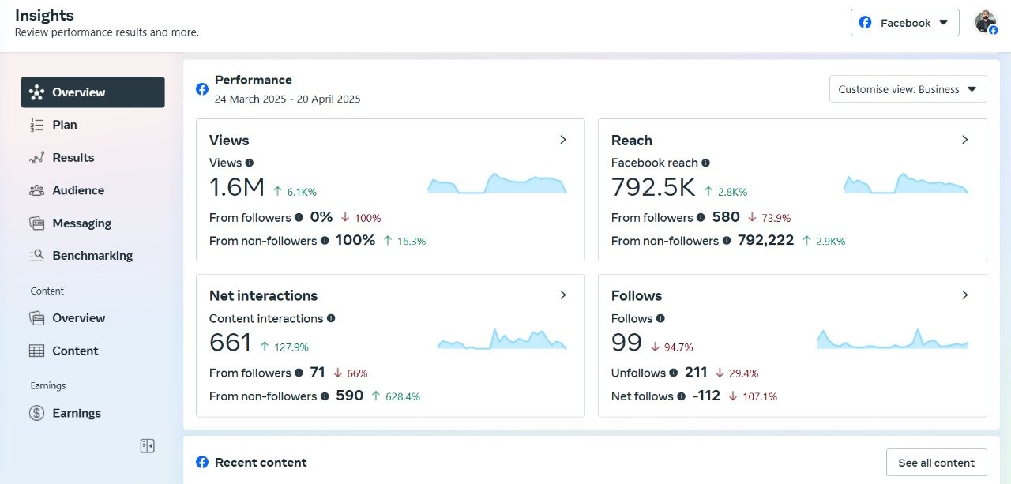The image size is (1011, 484).
Task: Click the Audience people icon
Action: coord(36,190)
